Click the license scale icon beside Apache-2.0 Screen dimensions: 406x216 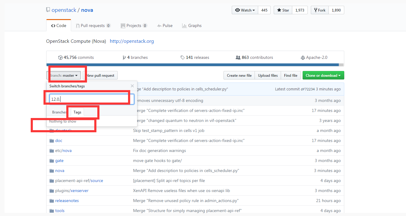(303, 58)
